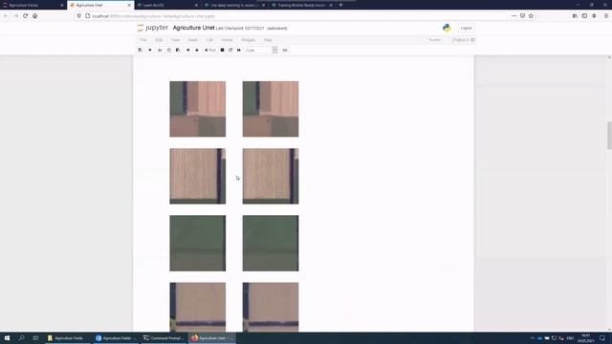
Task: Bookmark this page with the star
Action: pos(531,16)
